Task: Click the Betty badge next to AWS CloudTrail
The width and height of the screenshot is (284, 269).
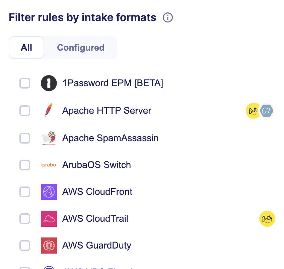Action: pos(267,218)
